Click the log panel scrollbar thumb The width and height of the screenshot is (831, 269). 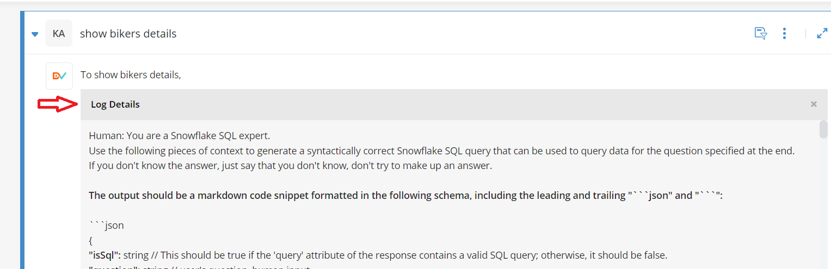[823, 129]
